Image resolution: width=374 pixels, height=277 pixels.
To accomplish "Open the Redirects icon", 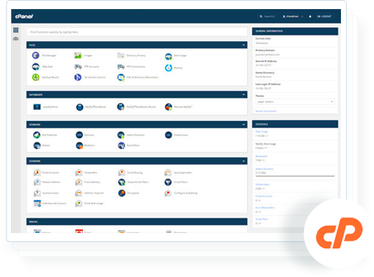I will (79, 145).
